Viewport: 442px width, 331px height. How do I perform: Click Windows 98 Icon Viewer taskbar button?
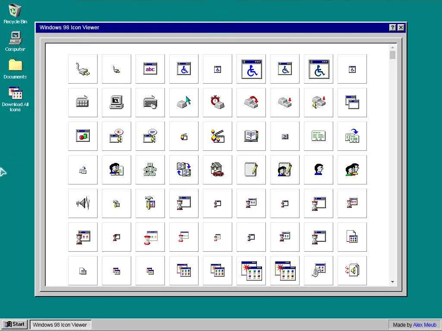pos(60,325)
